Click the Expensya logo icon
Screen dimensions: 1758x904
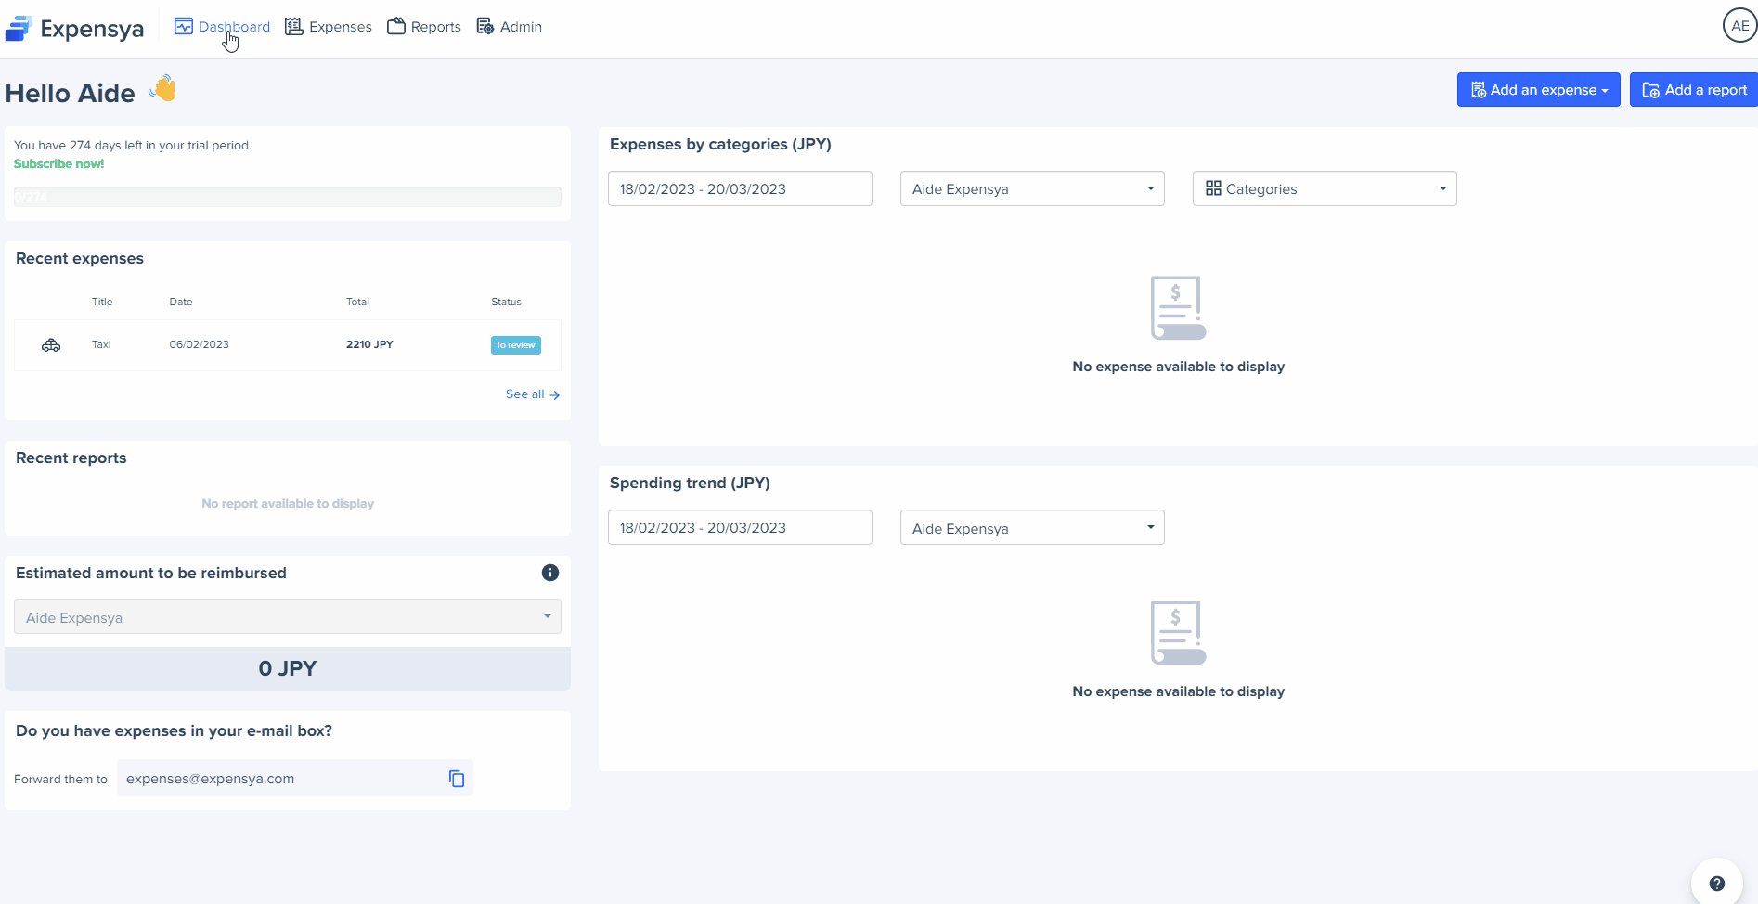[19, 29]
